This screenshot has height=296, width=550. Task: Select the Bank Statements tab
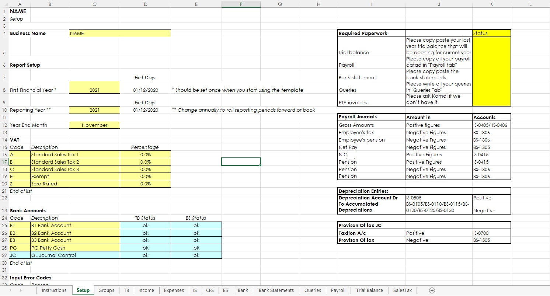click(276, 290)
